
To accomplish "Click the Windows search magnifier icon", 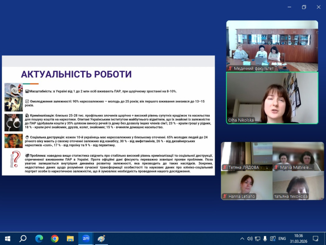I will coord(23,238).
